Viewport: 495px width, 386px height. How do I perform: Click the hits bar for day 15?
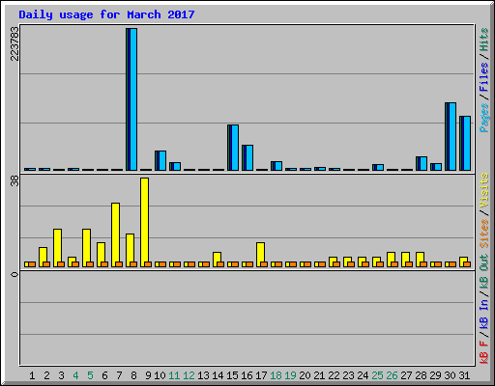click(x=233, y=148)
